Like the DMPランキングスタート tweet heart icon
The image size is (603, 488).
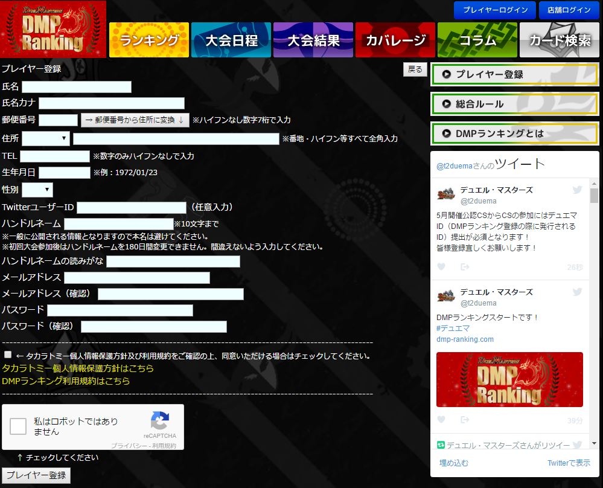point(441,420)
